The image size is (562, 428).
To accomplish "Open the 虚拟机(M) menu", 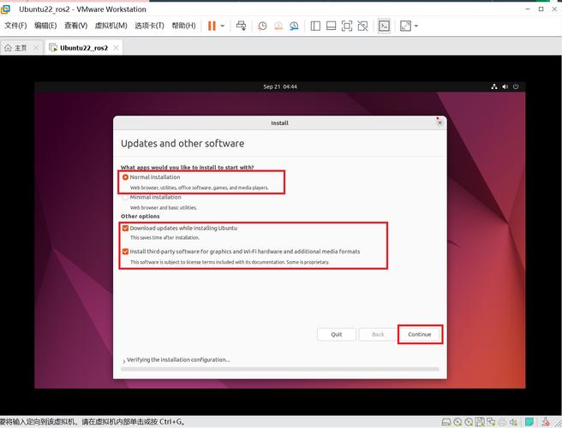I will (111, 26).
